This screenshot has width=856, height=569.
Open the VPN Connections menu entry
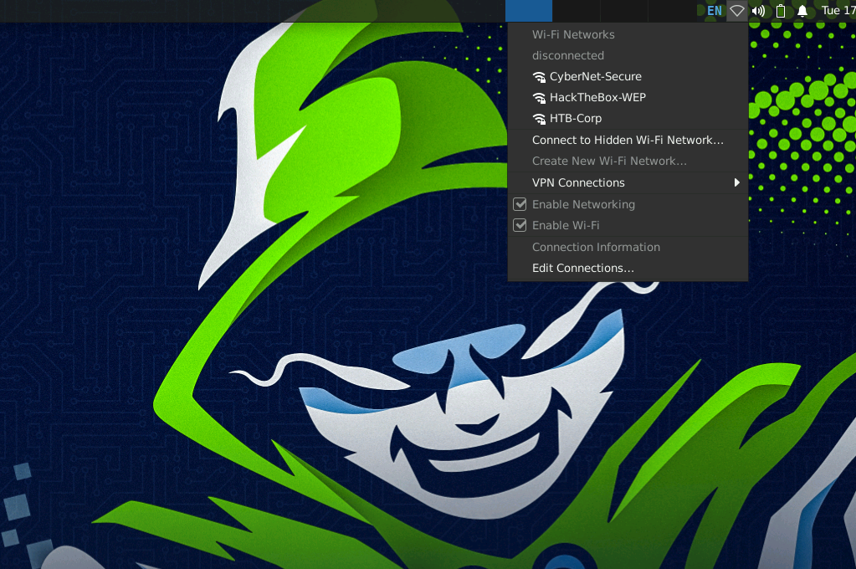pos(628,182)
